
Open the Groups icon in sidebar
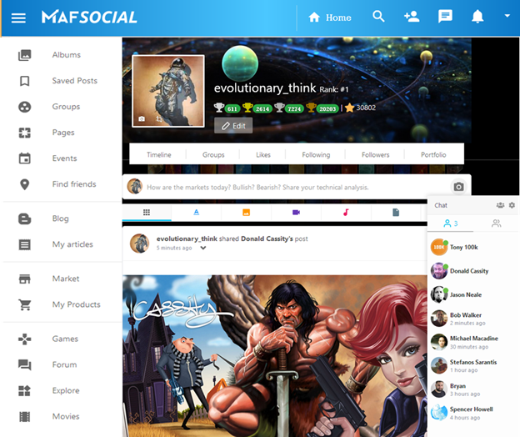tap(24, 107)
